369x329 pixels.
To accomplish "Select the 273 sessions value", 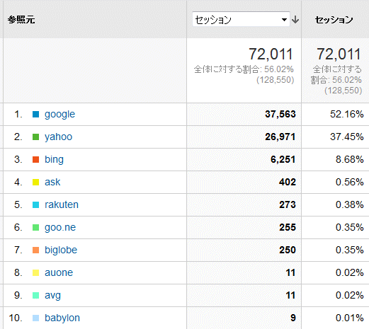I will pyautogui.click(x=288, y=205).
